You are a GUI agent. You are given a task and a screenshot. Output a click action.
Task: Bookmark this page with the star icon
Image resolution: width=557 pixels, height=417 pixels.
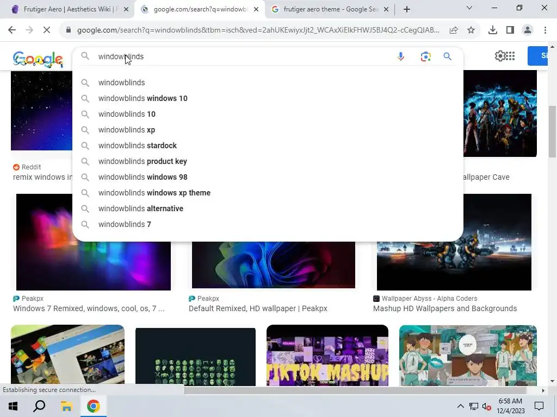point(471,30)
